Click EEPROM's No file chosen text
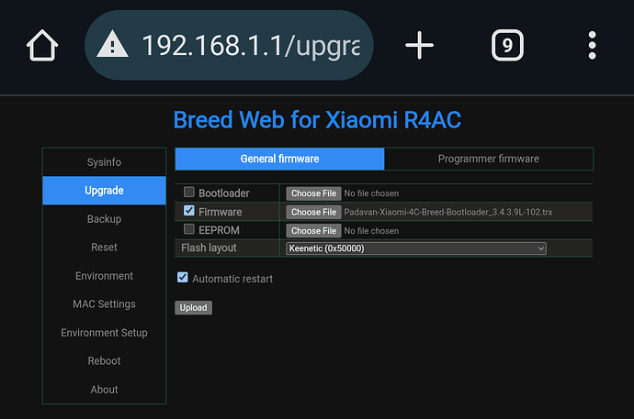634x419 pixels. click(371, 231)
